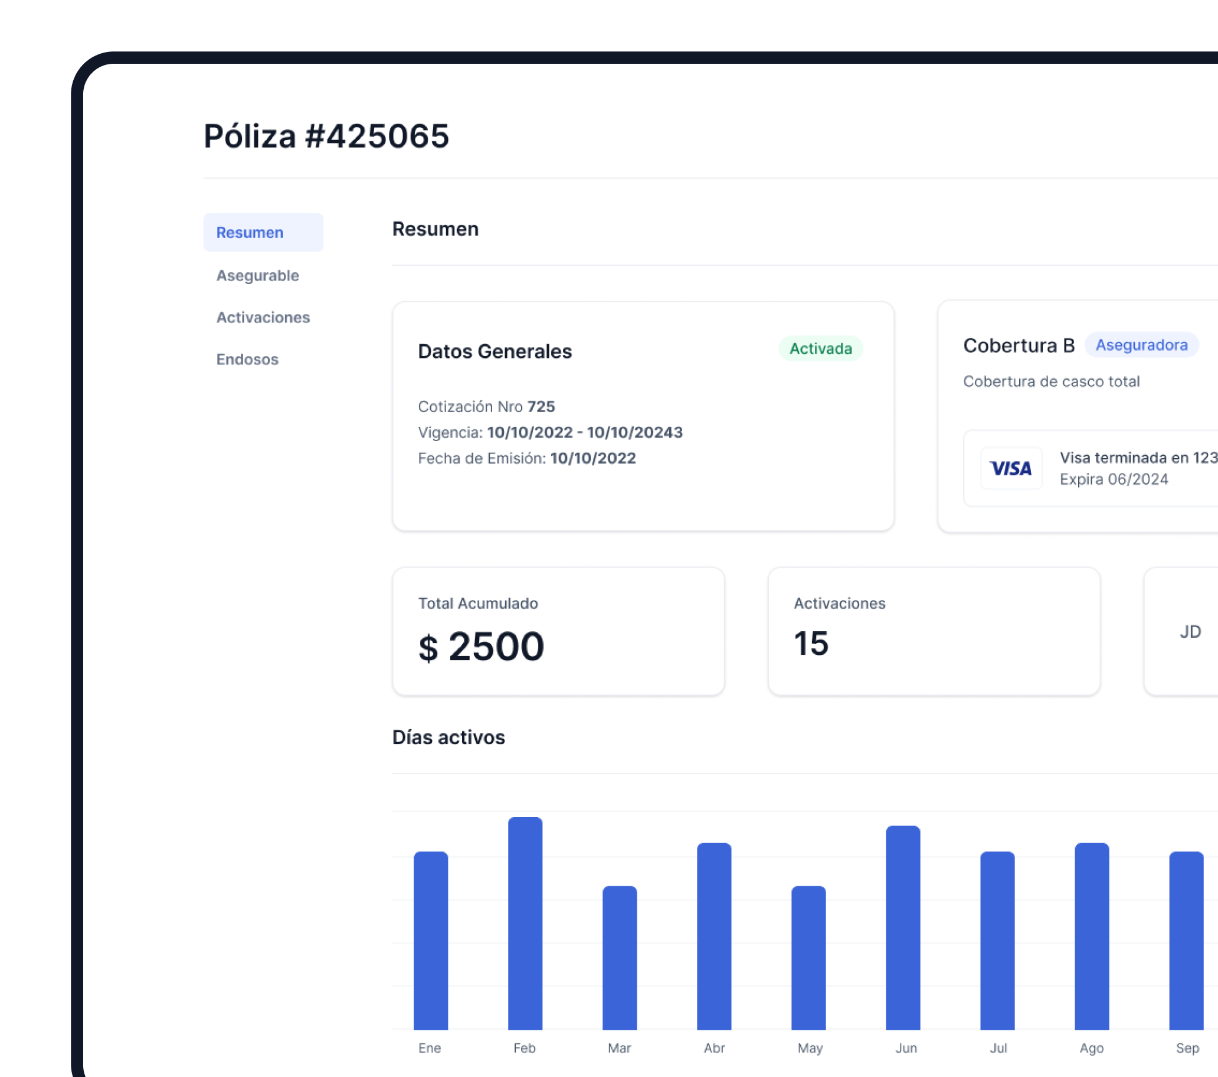Click the Abr bar in chart

coord(714,936)
